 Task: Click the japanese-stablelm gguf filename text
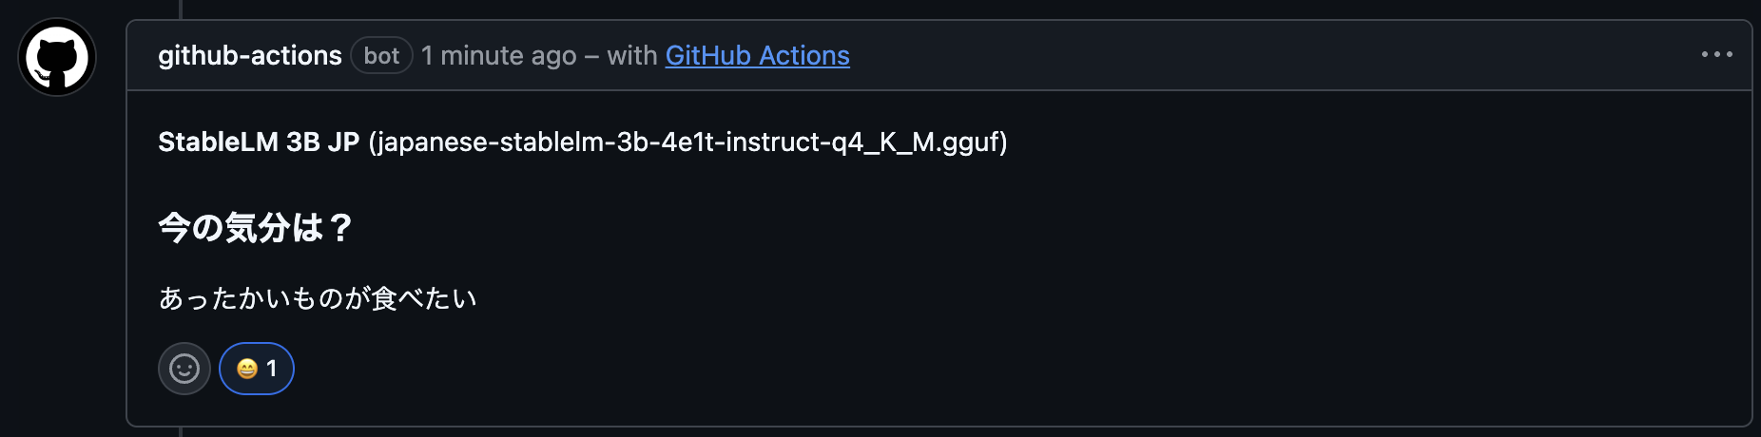coord(687,142)
